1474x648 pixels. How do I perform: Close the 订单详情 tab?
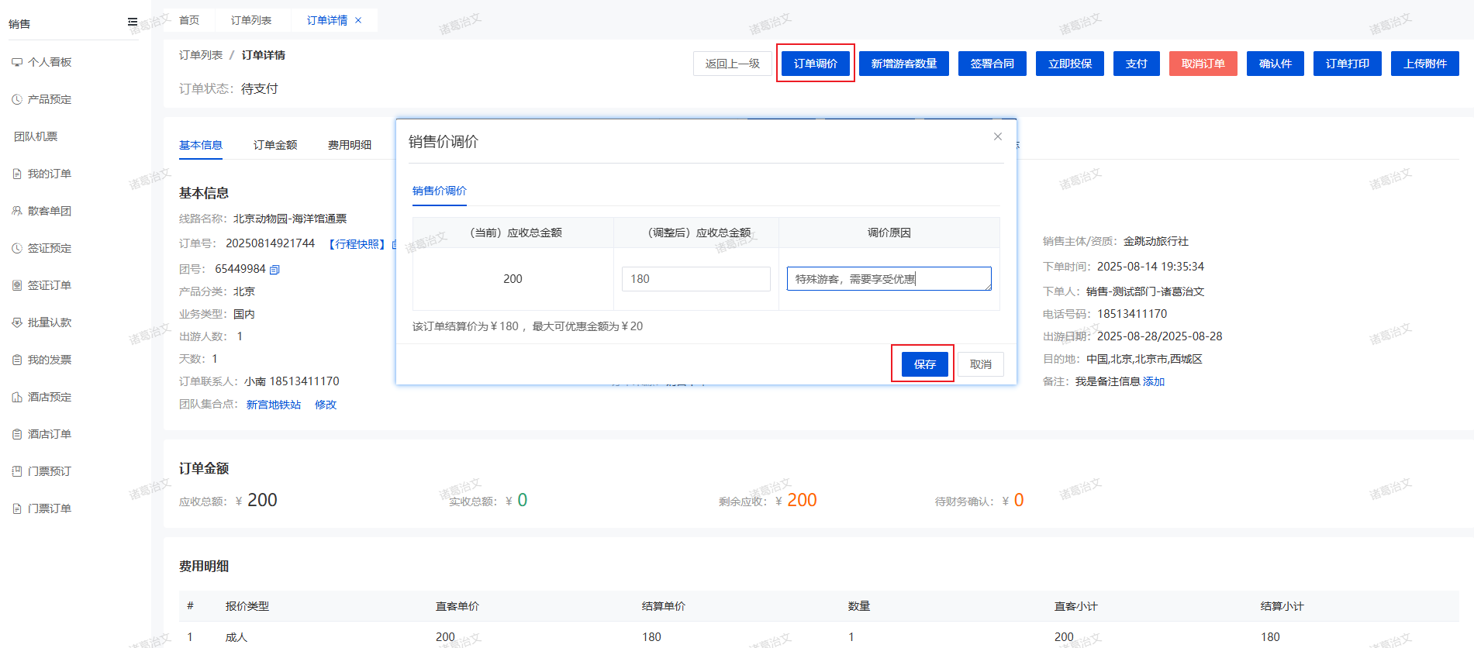[x=358, y=21]
